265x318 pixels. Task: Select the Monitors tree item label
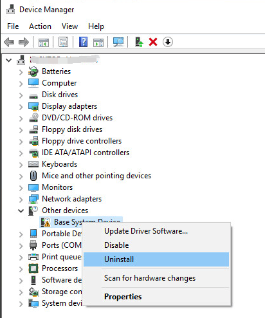coord(57,187)
